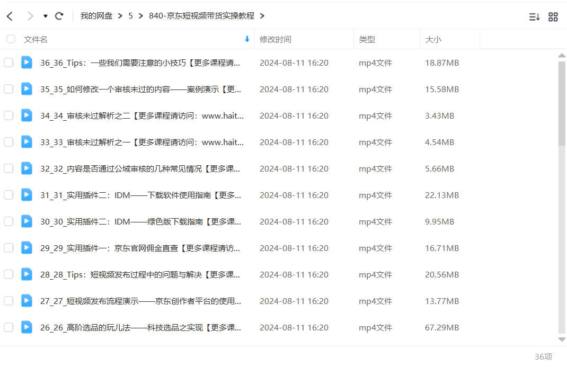Select the checkbox for file 26_26_高阶选品
This screenshot has height=367, width=567.
(x=8, y=327)
